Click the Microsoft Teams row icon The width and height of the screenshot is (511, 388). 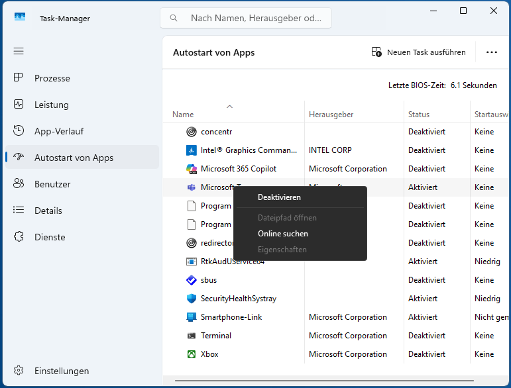(192, 187)
